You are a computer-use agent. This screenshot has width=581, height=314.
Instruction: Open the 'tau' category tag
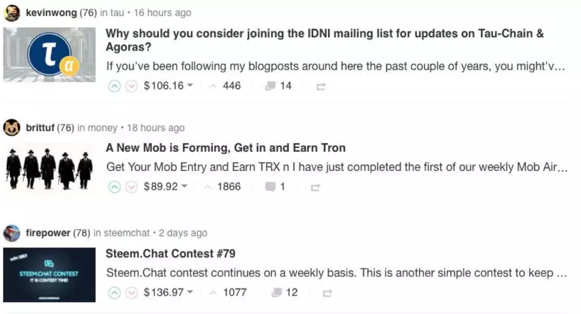pyautogui.click(x=117, y=13)
